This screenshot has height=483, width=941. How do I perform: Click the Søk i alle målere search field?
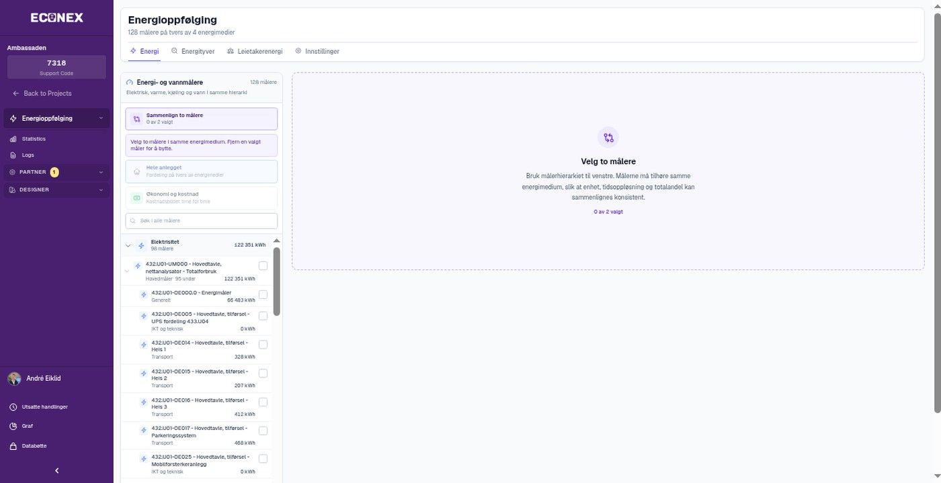(201, 221)
